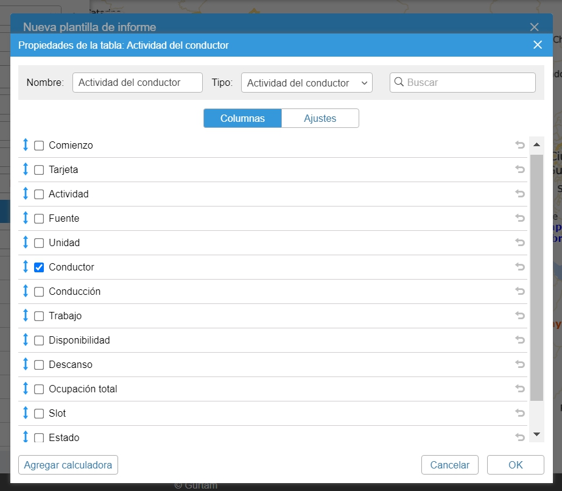Enable the Unidad column checkbox
The image size is (562, 491).
[x=39, y=243]
